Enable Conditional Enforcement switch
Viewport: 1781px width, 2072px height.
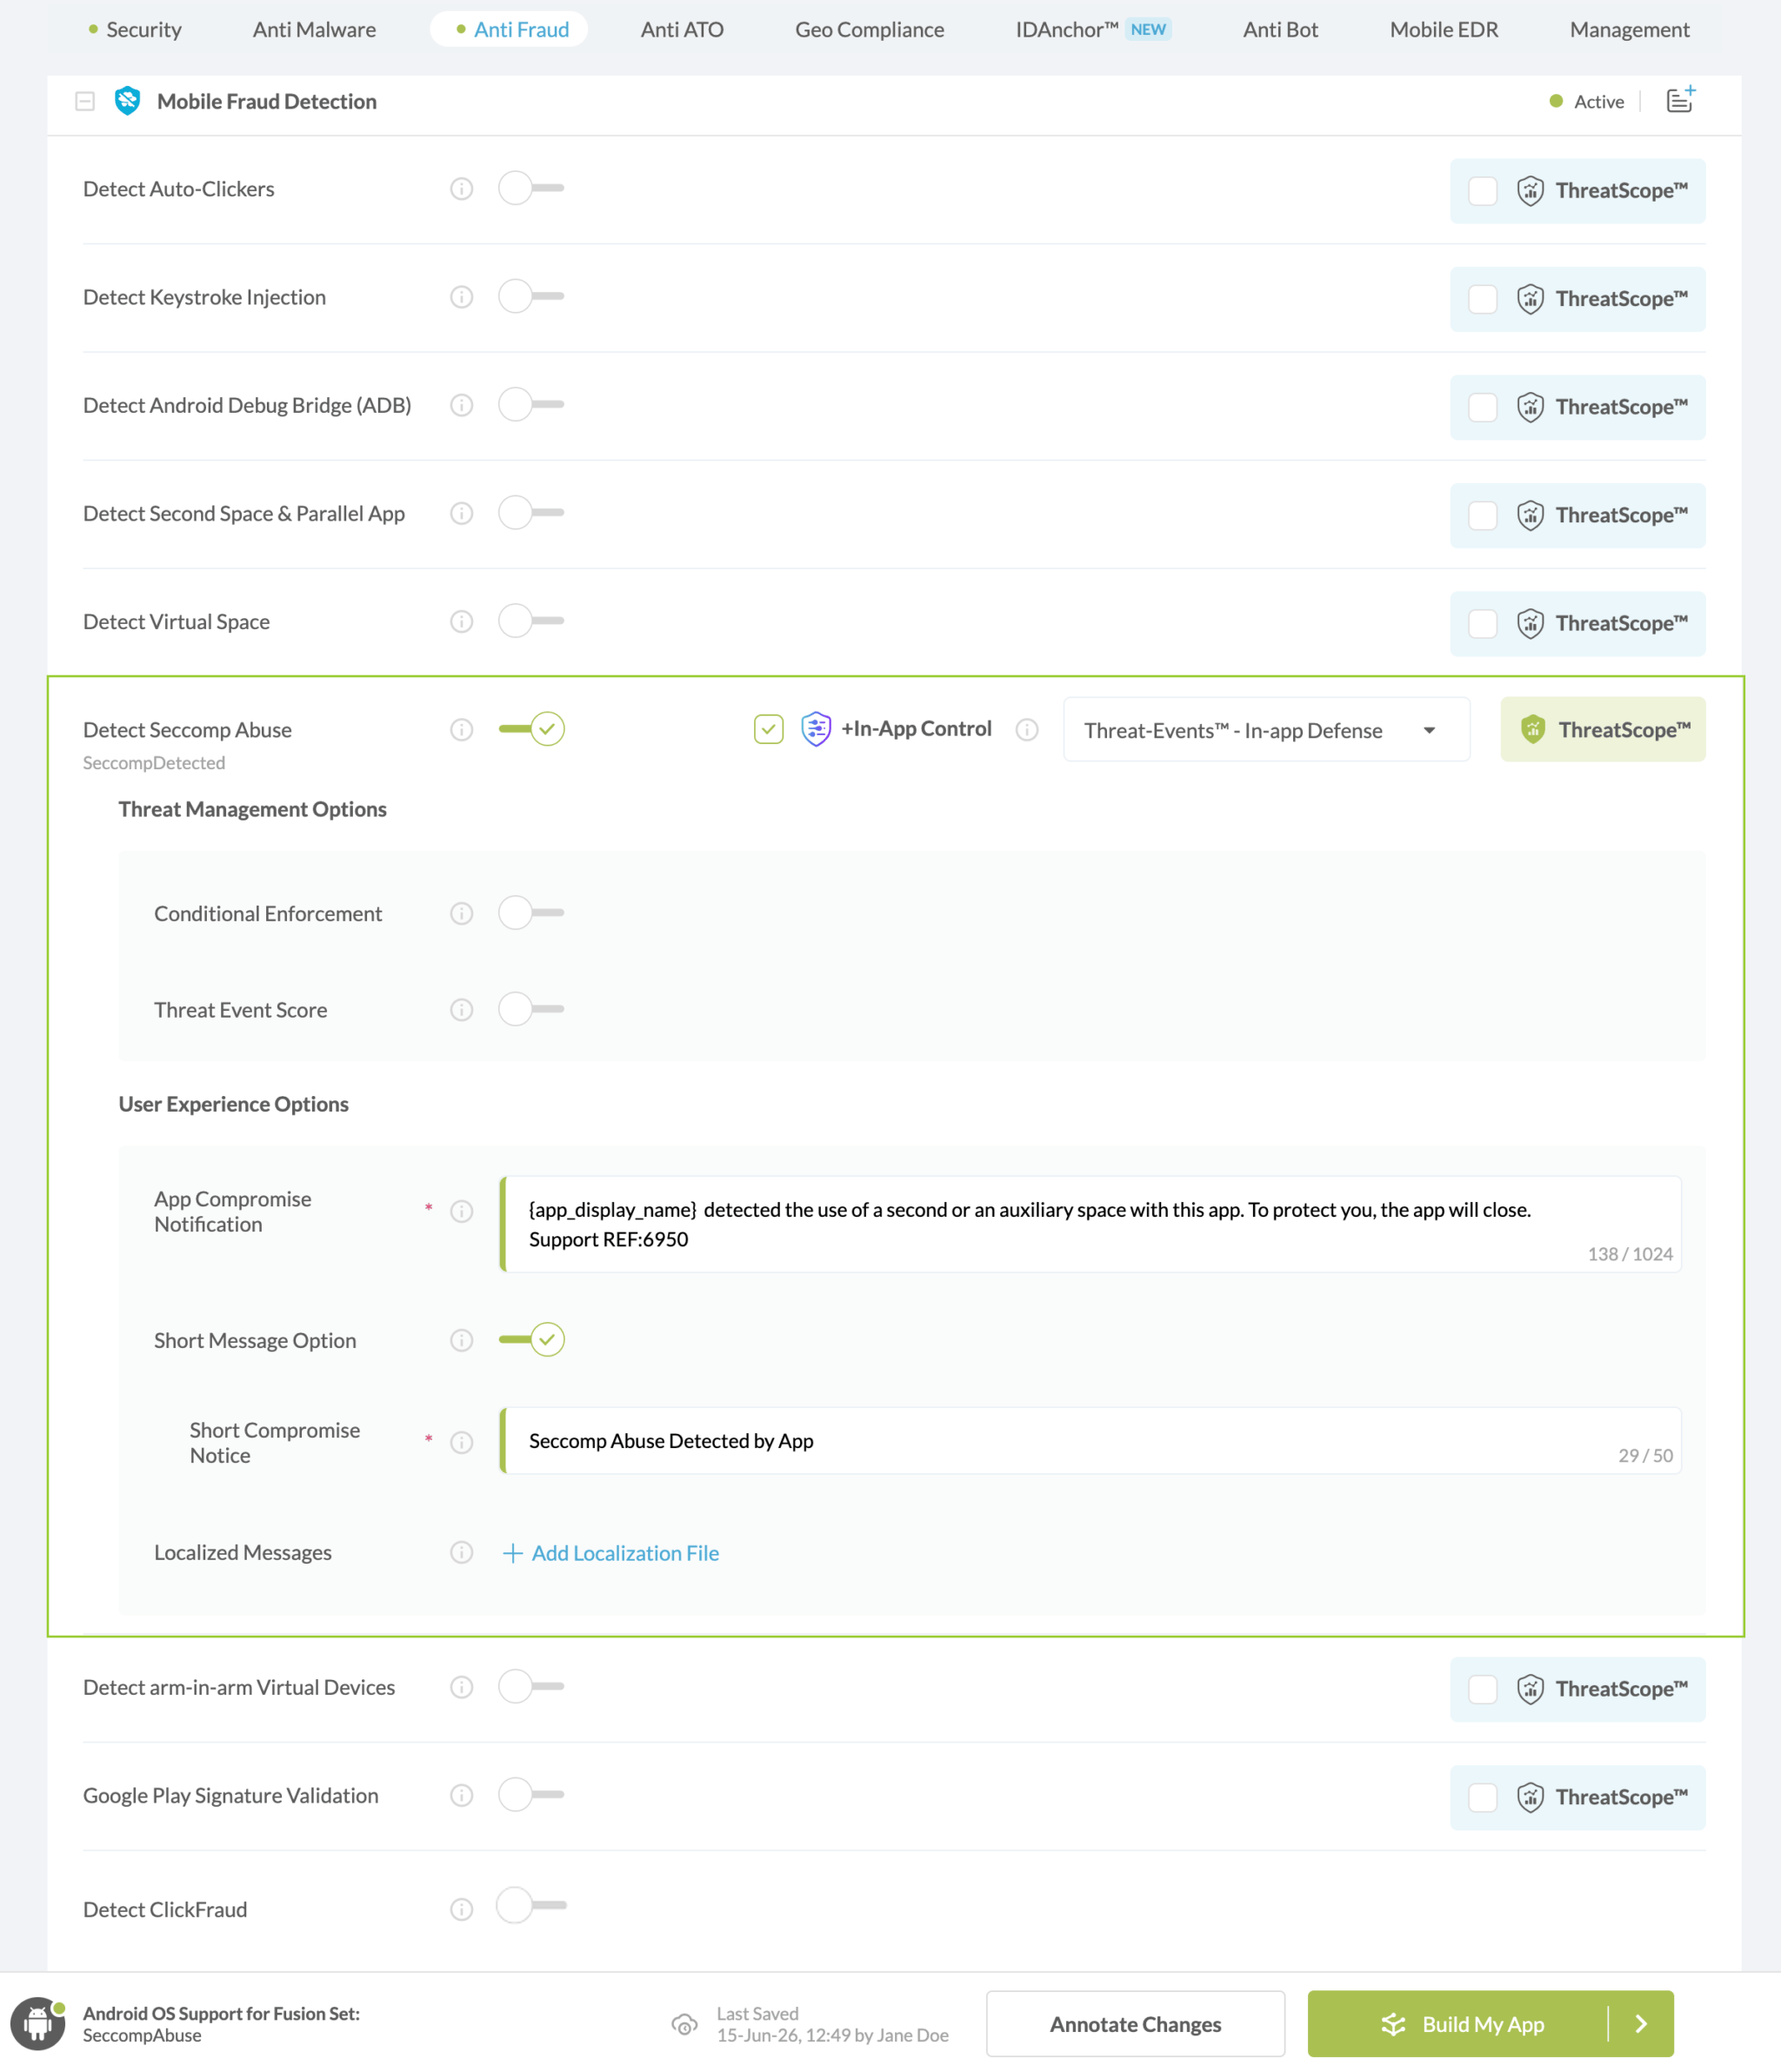click(x=531, y=912)
